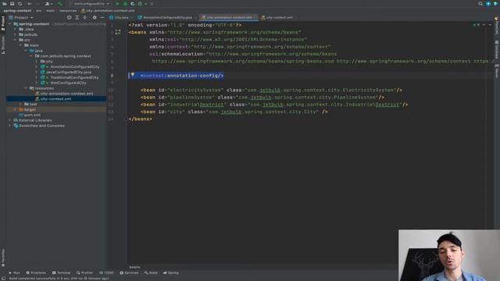Screen dimensions: 500x281
Task: Collapse the main folder
Action: (20, 45)
